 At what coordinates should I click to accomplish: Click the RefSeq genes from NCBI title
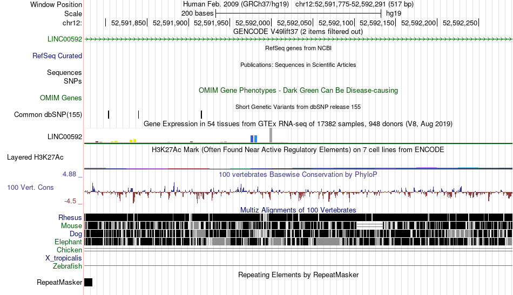(x=299, y=49)
